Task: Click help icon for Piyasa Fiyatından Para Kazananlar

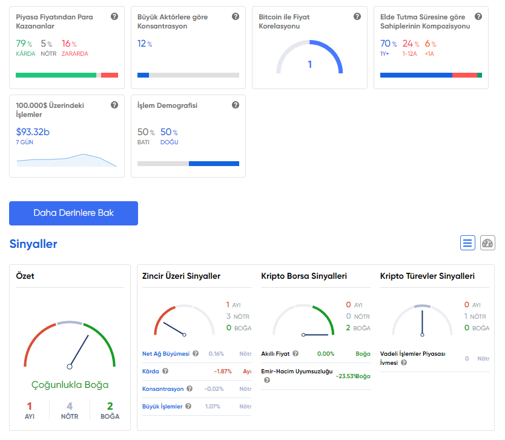Action: (x=114, y=16)
